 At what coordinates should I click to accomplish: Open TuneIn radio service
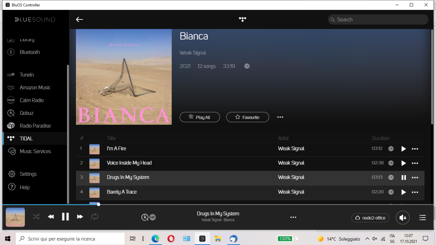[x=27, y=75]
